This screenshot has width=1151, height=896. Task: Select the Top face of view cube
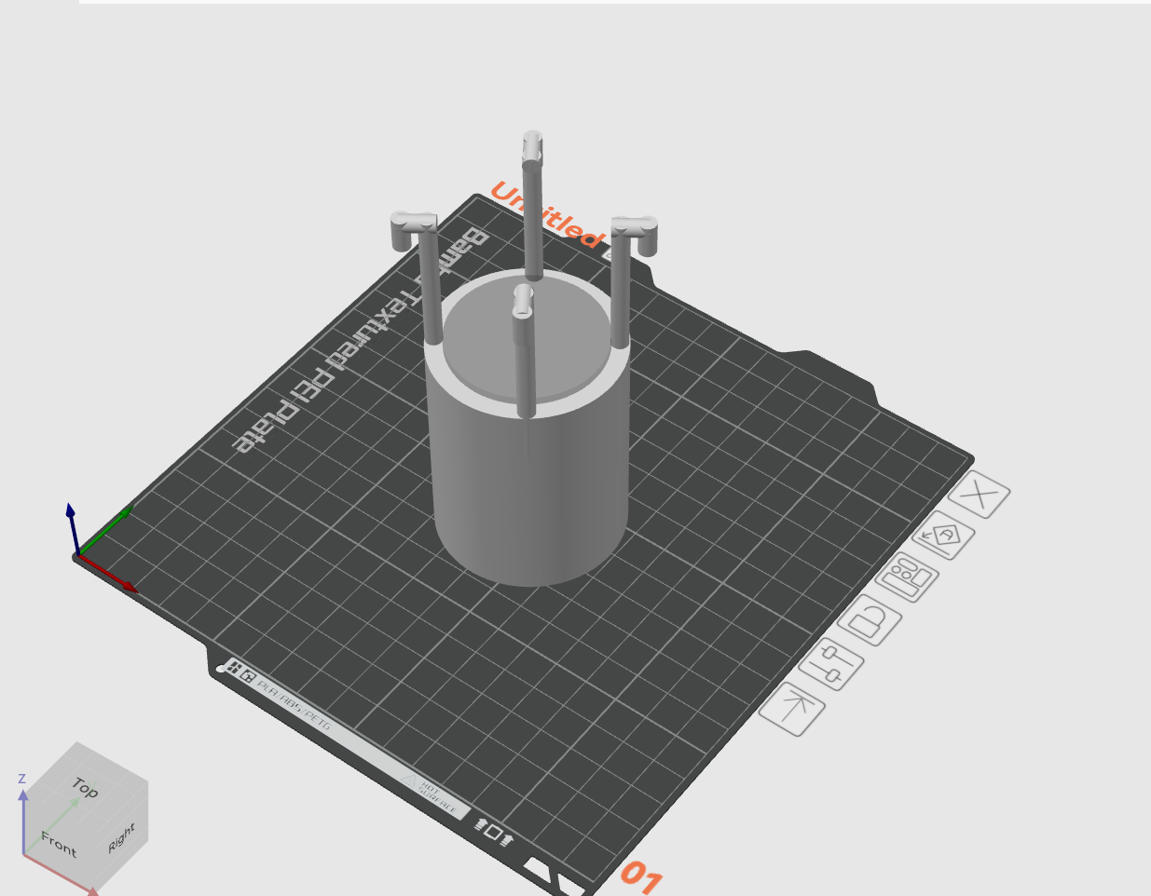click(x=85, y=788)
